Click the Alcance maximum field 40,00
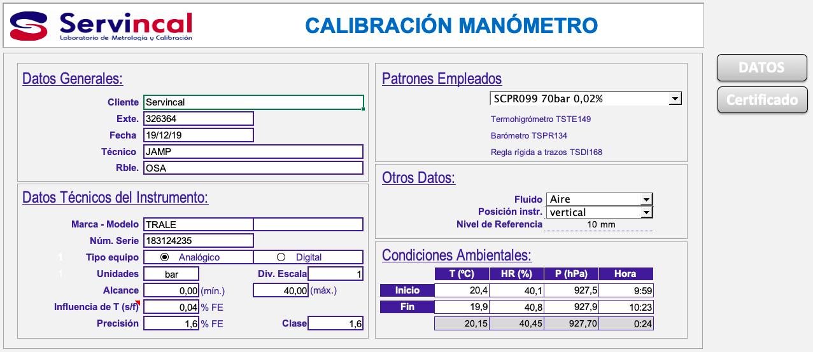 coord(281,290)
